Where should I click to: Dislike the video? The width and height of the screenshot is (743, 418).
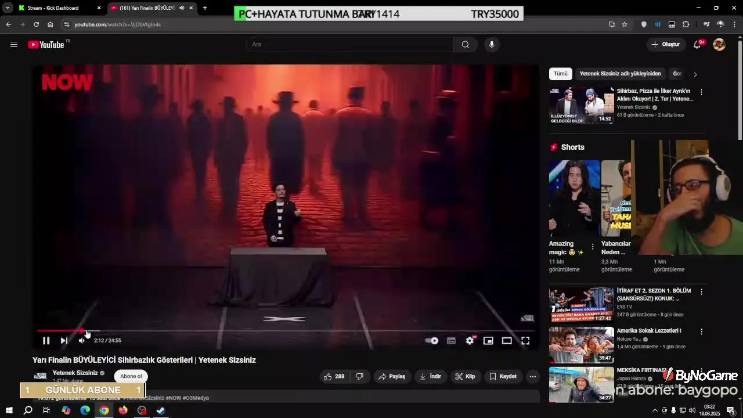click(359, 377)
